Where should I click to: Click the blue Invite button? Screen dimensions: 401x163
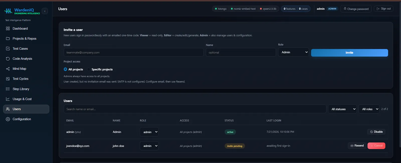[x=349, y=53]
